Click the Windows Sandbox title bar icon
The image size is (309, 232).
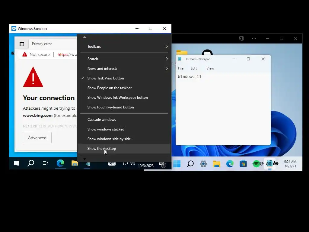[14, 28]
